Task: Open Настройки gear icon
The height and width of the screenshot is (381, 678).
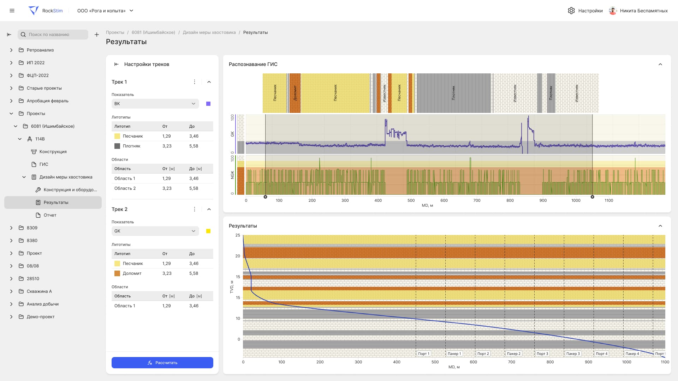Action: coord(571,11)
